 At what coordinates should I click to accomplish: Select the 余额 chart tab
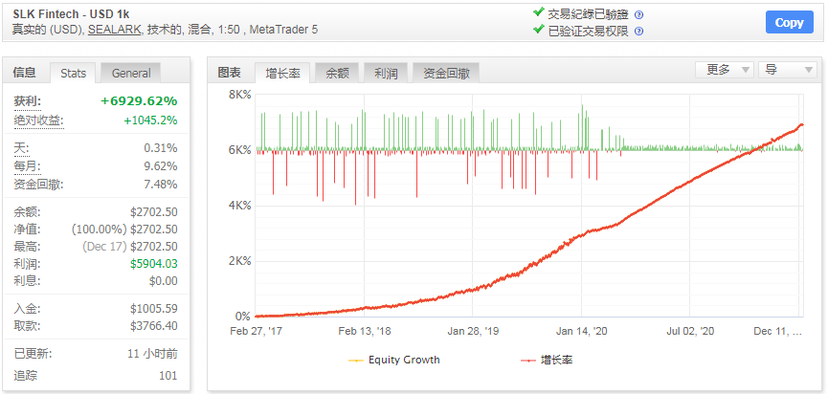click(x=337, y=74)
